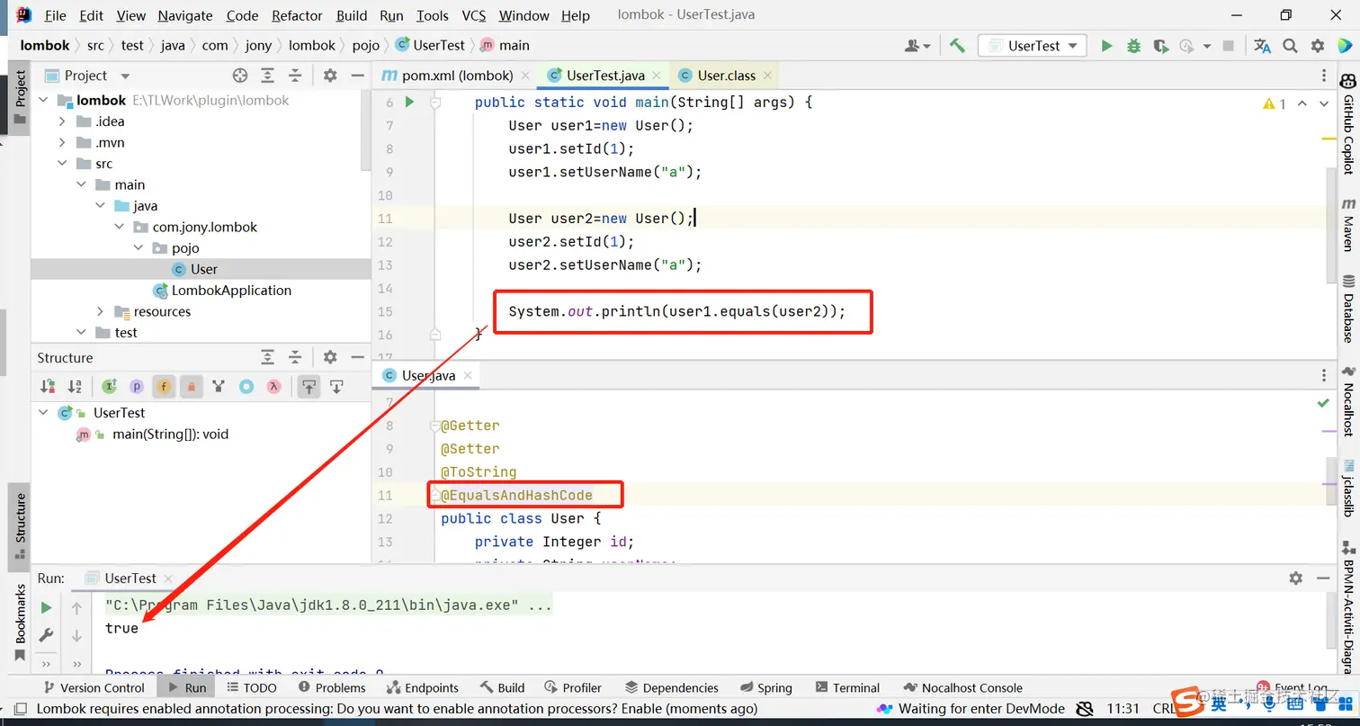Screen dimensions: 1360x726
Task: Open the VCS menu
Action: coord(474,15)
